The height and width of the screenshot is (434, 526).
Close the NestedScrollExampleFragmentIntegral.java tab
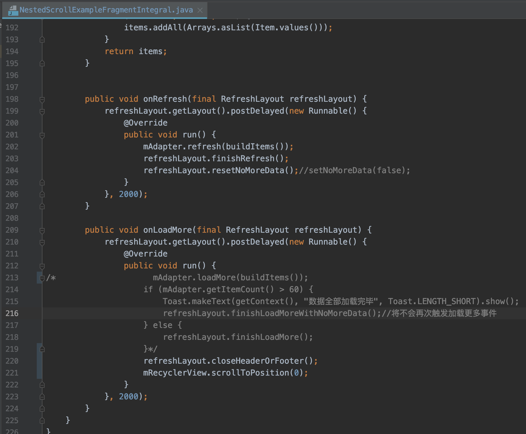(x=200, y=10)
